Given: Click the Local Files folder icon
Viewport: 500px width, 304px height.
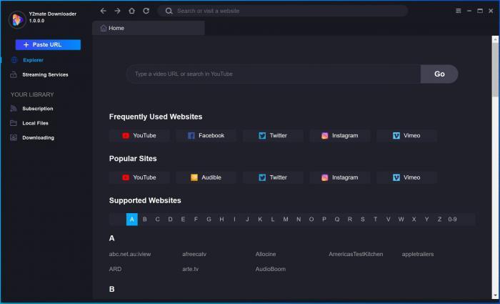Looking at the screenshot, I should [14, 123].
